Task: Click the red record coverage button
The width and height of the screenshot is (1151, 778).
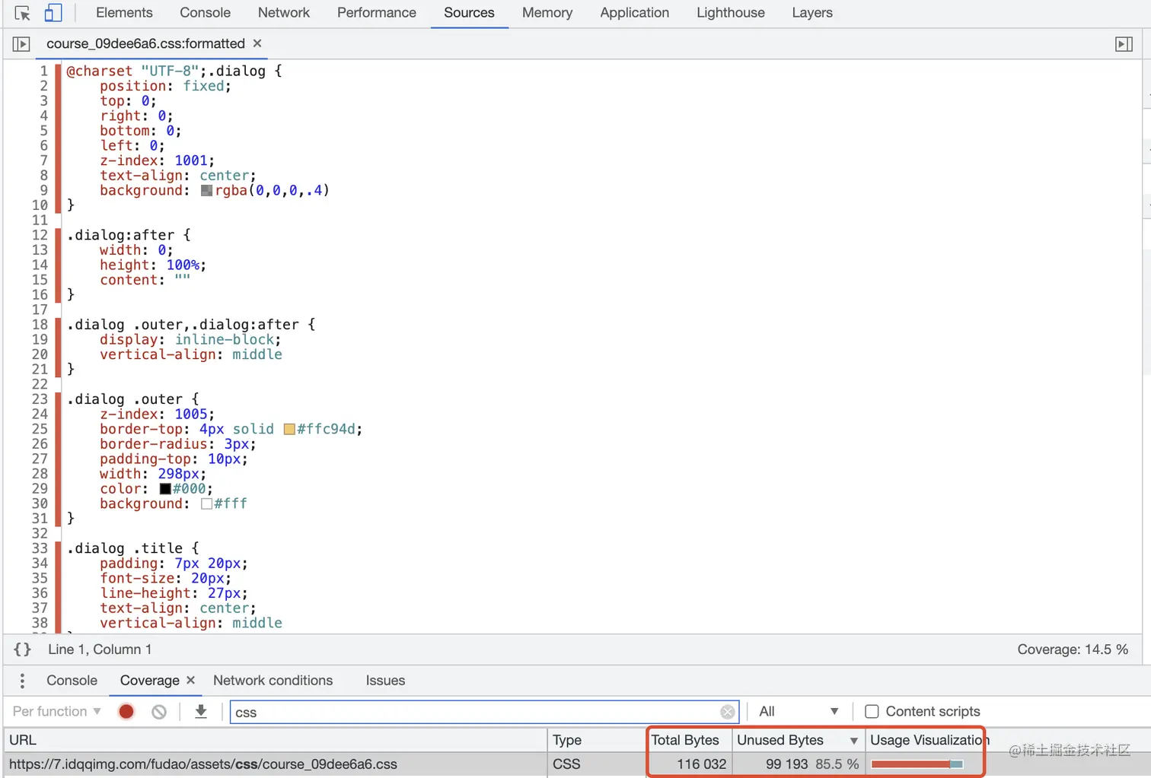Action: pos(126,711)
